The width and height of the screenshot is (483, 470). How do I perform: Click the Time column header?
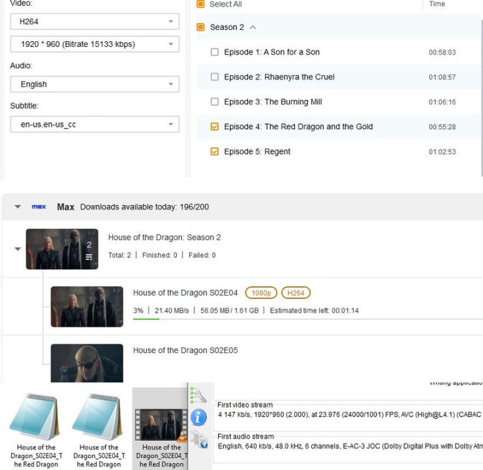tap(437, 4)
